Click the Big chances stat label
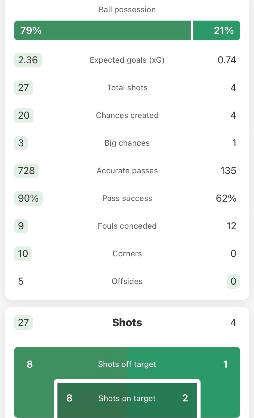 (x=127, y=143)
